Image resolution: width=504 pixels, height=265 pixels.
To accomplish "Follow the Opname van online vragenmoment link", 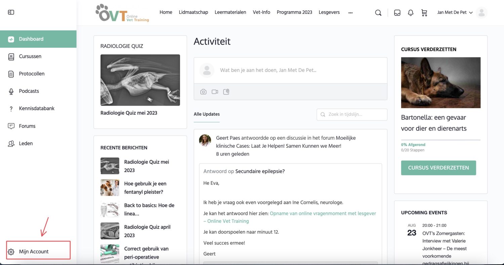I will point(323,214).
